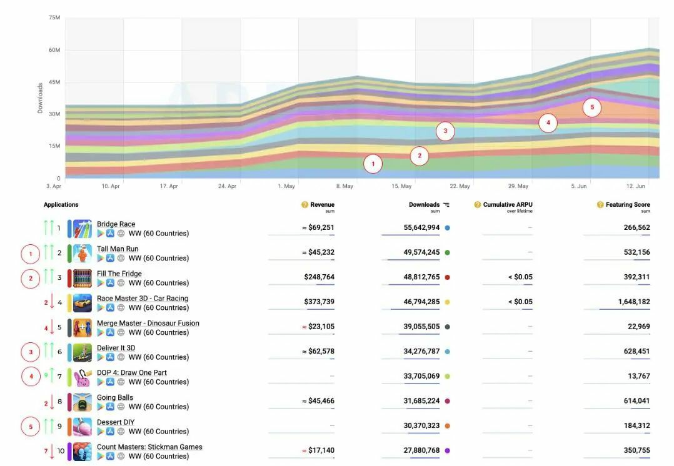Open the Cumulative ARPU help icon

click(478, 205)
